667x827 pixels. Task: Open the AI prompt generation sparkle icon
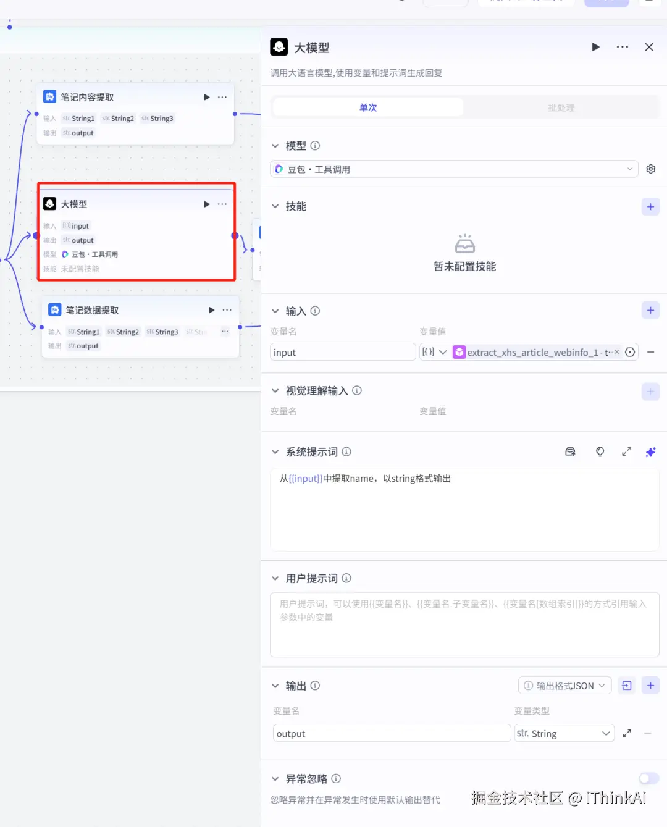(650, 451)
